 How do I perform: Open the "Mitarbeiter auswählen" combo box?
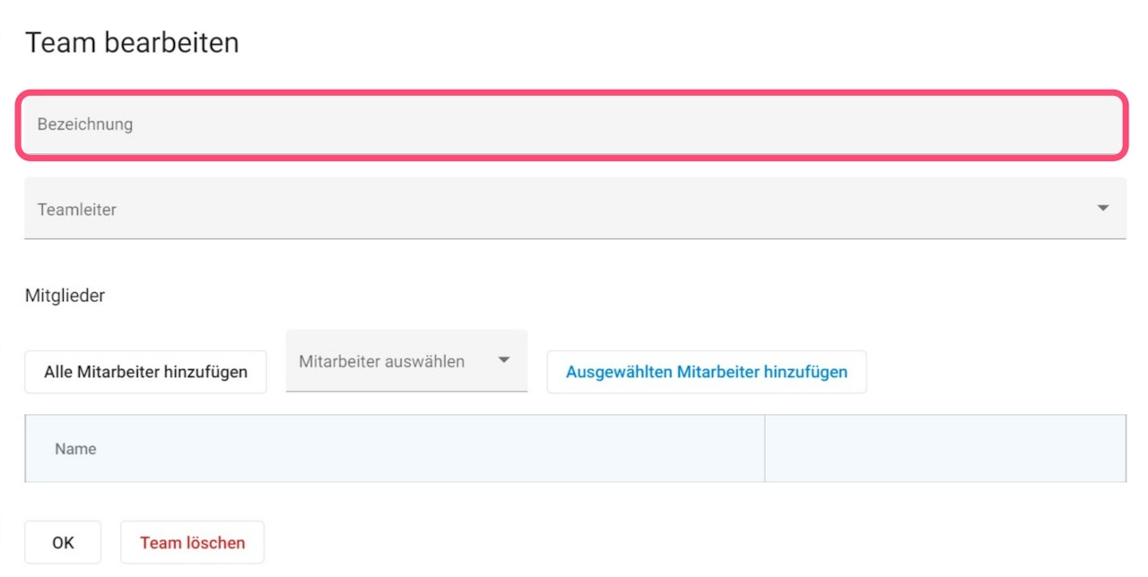click(406, 362)
